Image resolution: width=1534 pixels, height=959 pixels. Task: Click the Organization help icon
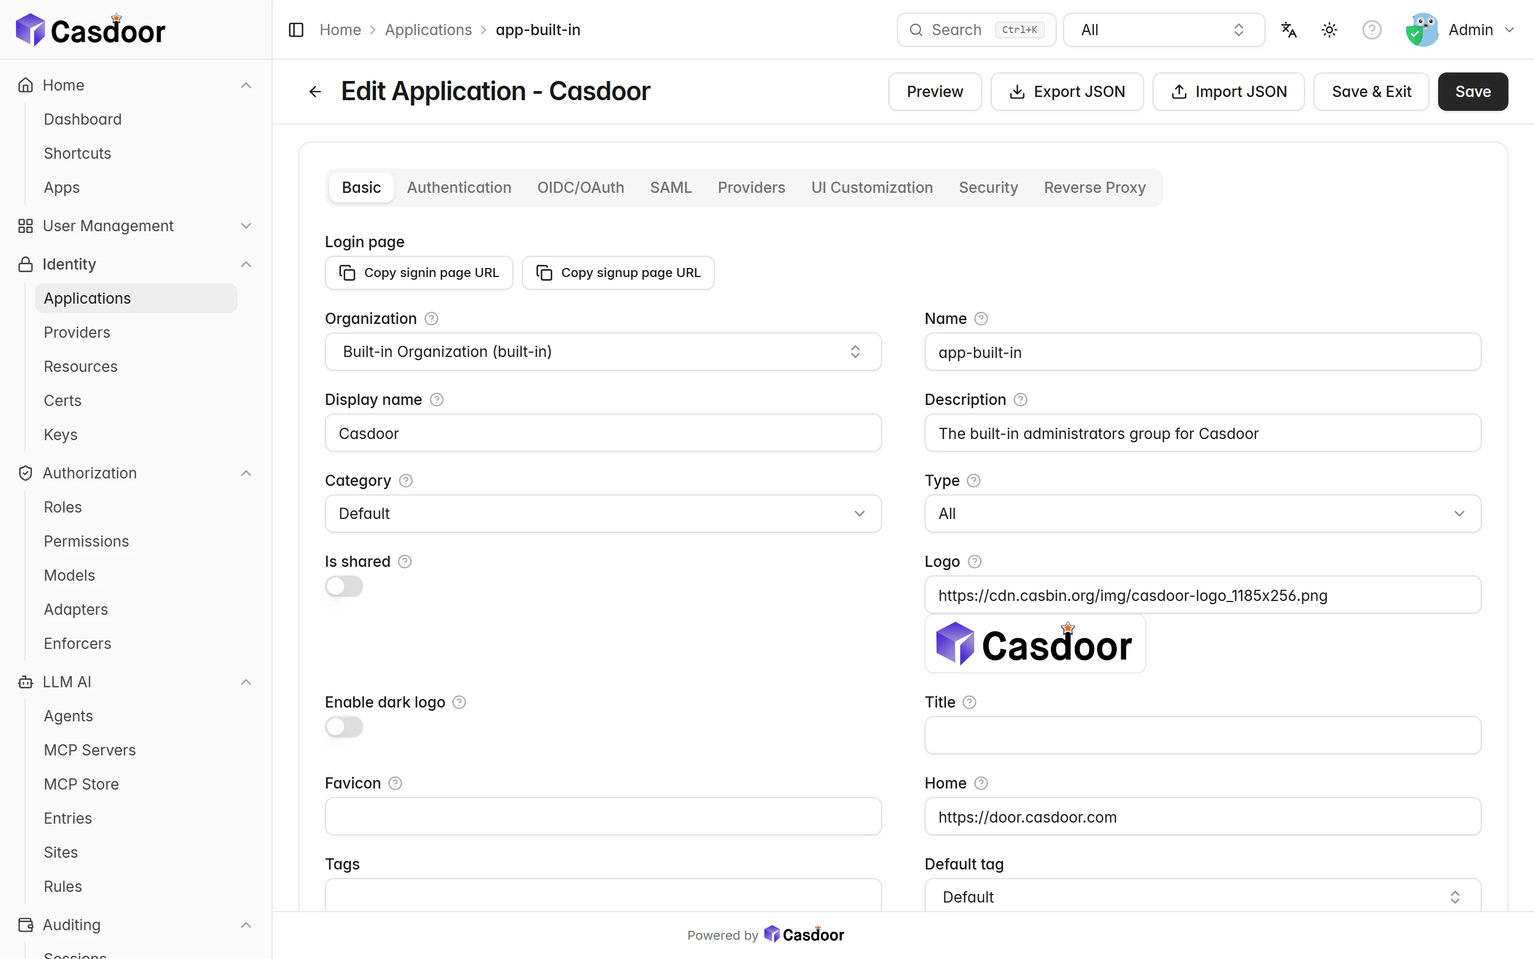tap(431, 319)
